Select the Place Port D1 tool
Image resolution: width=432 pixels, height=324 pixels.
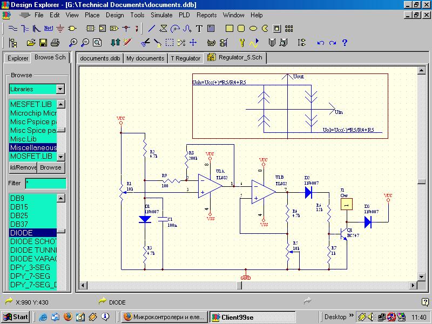[114, 29]
